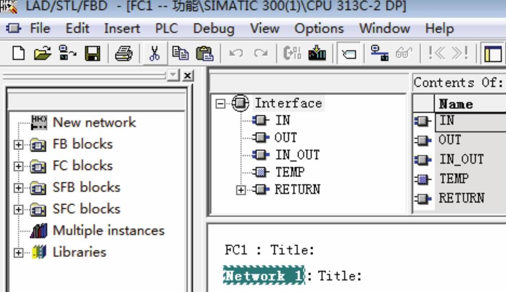Click the Redo arrow icon

pyautogui.click(x=261, y=53)
